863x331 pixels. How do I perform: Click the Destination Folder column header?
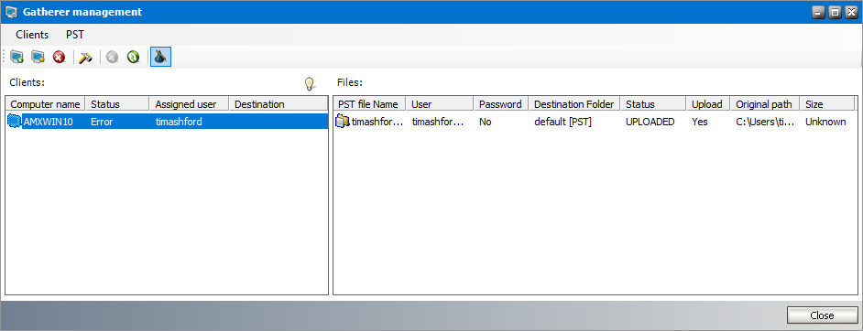click(x=574, y=103)
